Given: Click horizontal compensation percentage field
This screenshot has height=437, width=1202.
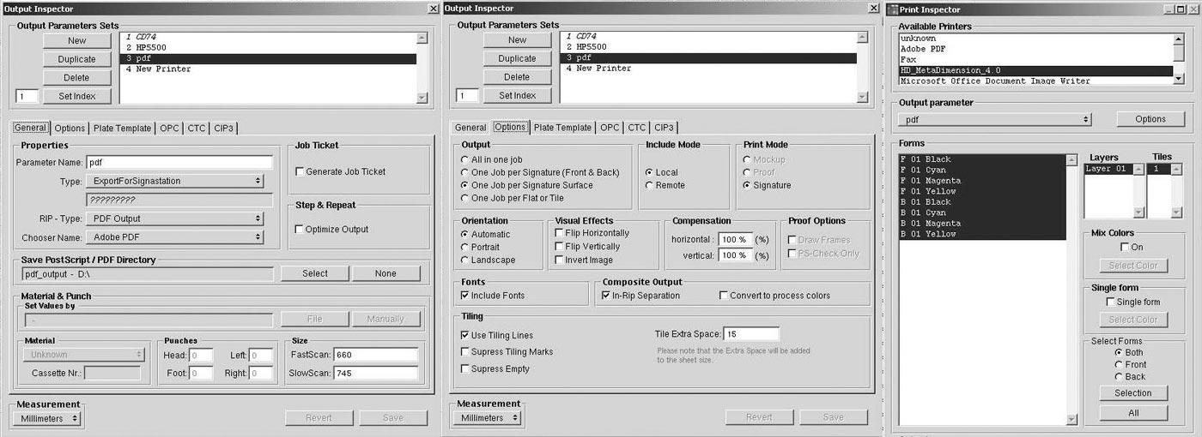Looking at the screenshot, I should 735,239.
